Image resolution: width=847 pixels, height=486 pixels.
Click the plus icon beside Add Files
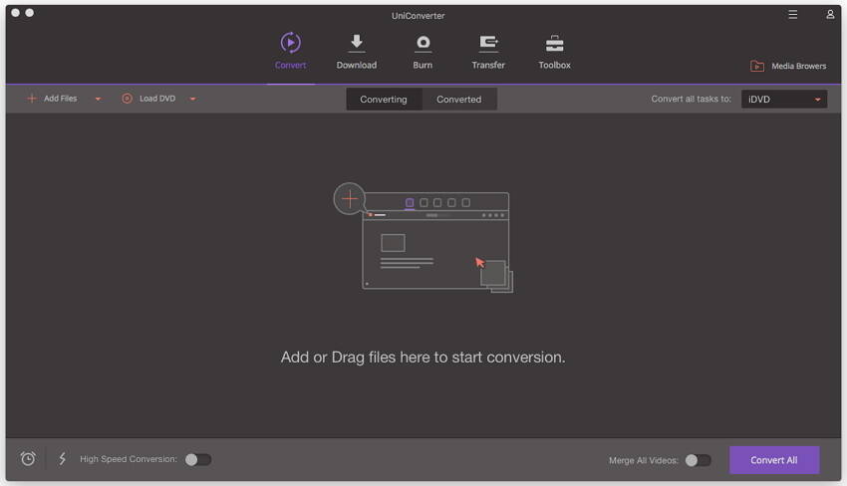click(x=32, y=99)
